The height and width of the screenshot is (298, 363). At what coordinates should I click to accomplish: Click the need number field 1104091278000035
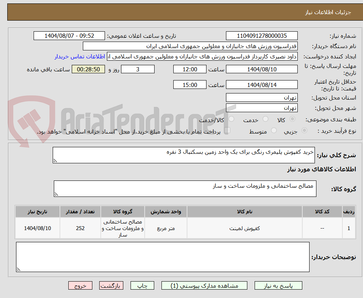pyautogui.click(x=262, y=35)
